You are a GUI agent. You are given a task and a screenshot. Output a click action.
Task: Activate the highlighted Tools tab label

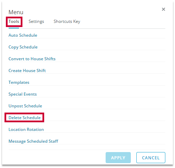click(x=14, y=21)
